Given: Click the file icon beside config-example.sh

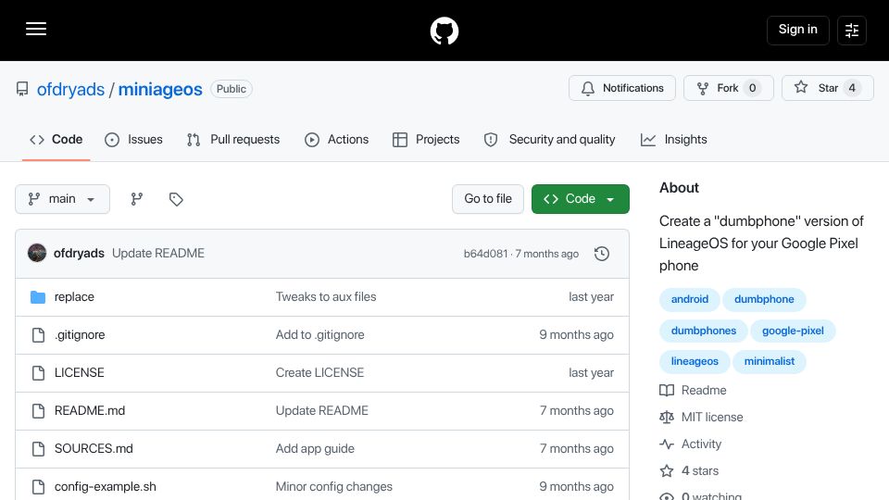Looking at the screenshot, I should (x=38, y=487).
